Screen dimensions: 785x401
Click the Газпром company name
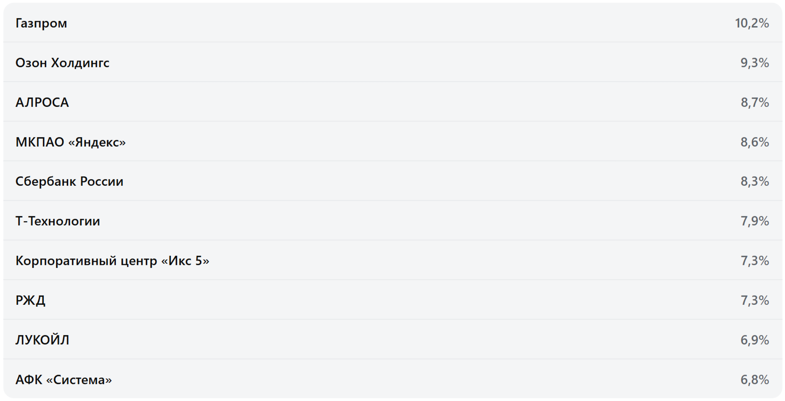pyautogui.click(x=41, y=23)
